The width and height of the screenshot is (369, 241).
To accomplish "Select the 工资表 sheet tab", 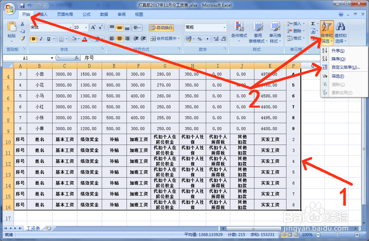I will click(x=33, y=228).
